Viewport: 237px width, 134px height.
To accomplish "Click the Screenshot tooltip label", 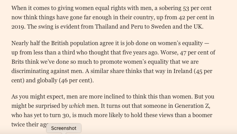I will (63, 128).
